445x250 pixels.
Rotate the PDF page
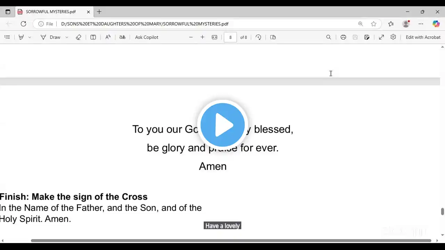click(x=258, y=37)
